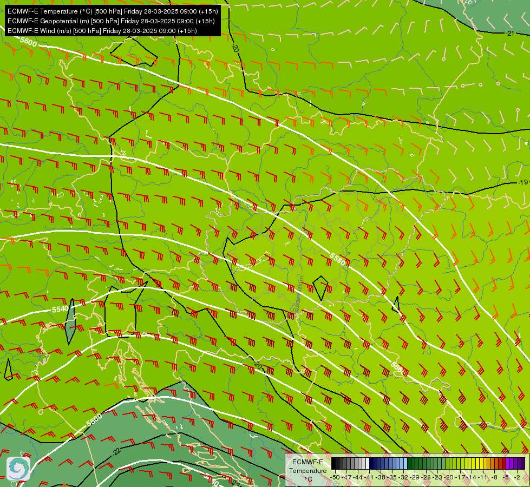The height and width of the screenshot is (487, 530).
Task: Click the -47 value on the temperature scale
Action: pyautogui.click(x=346, y=477)
